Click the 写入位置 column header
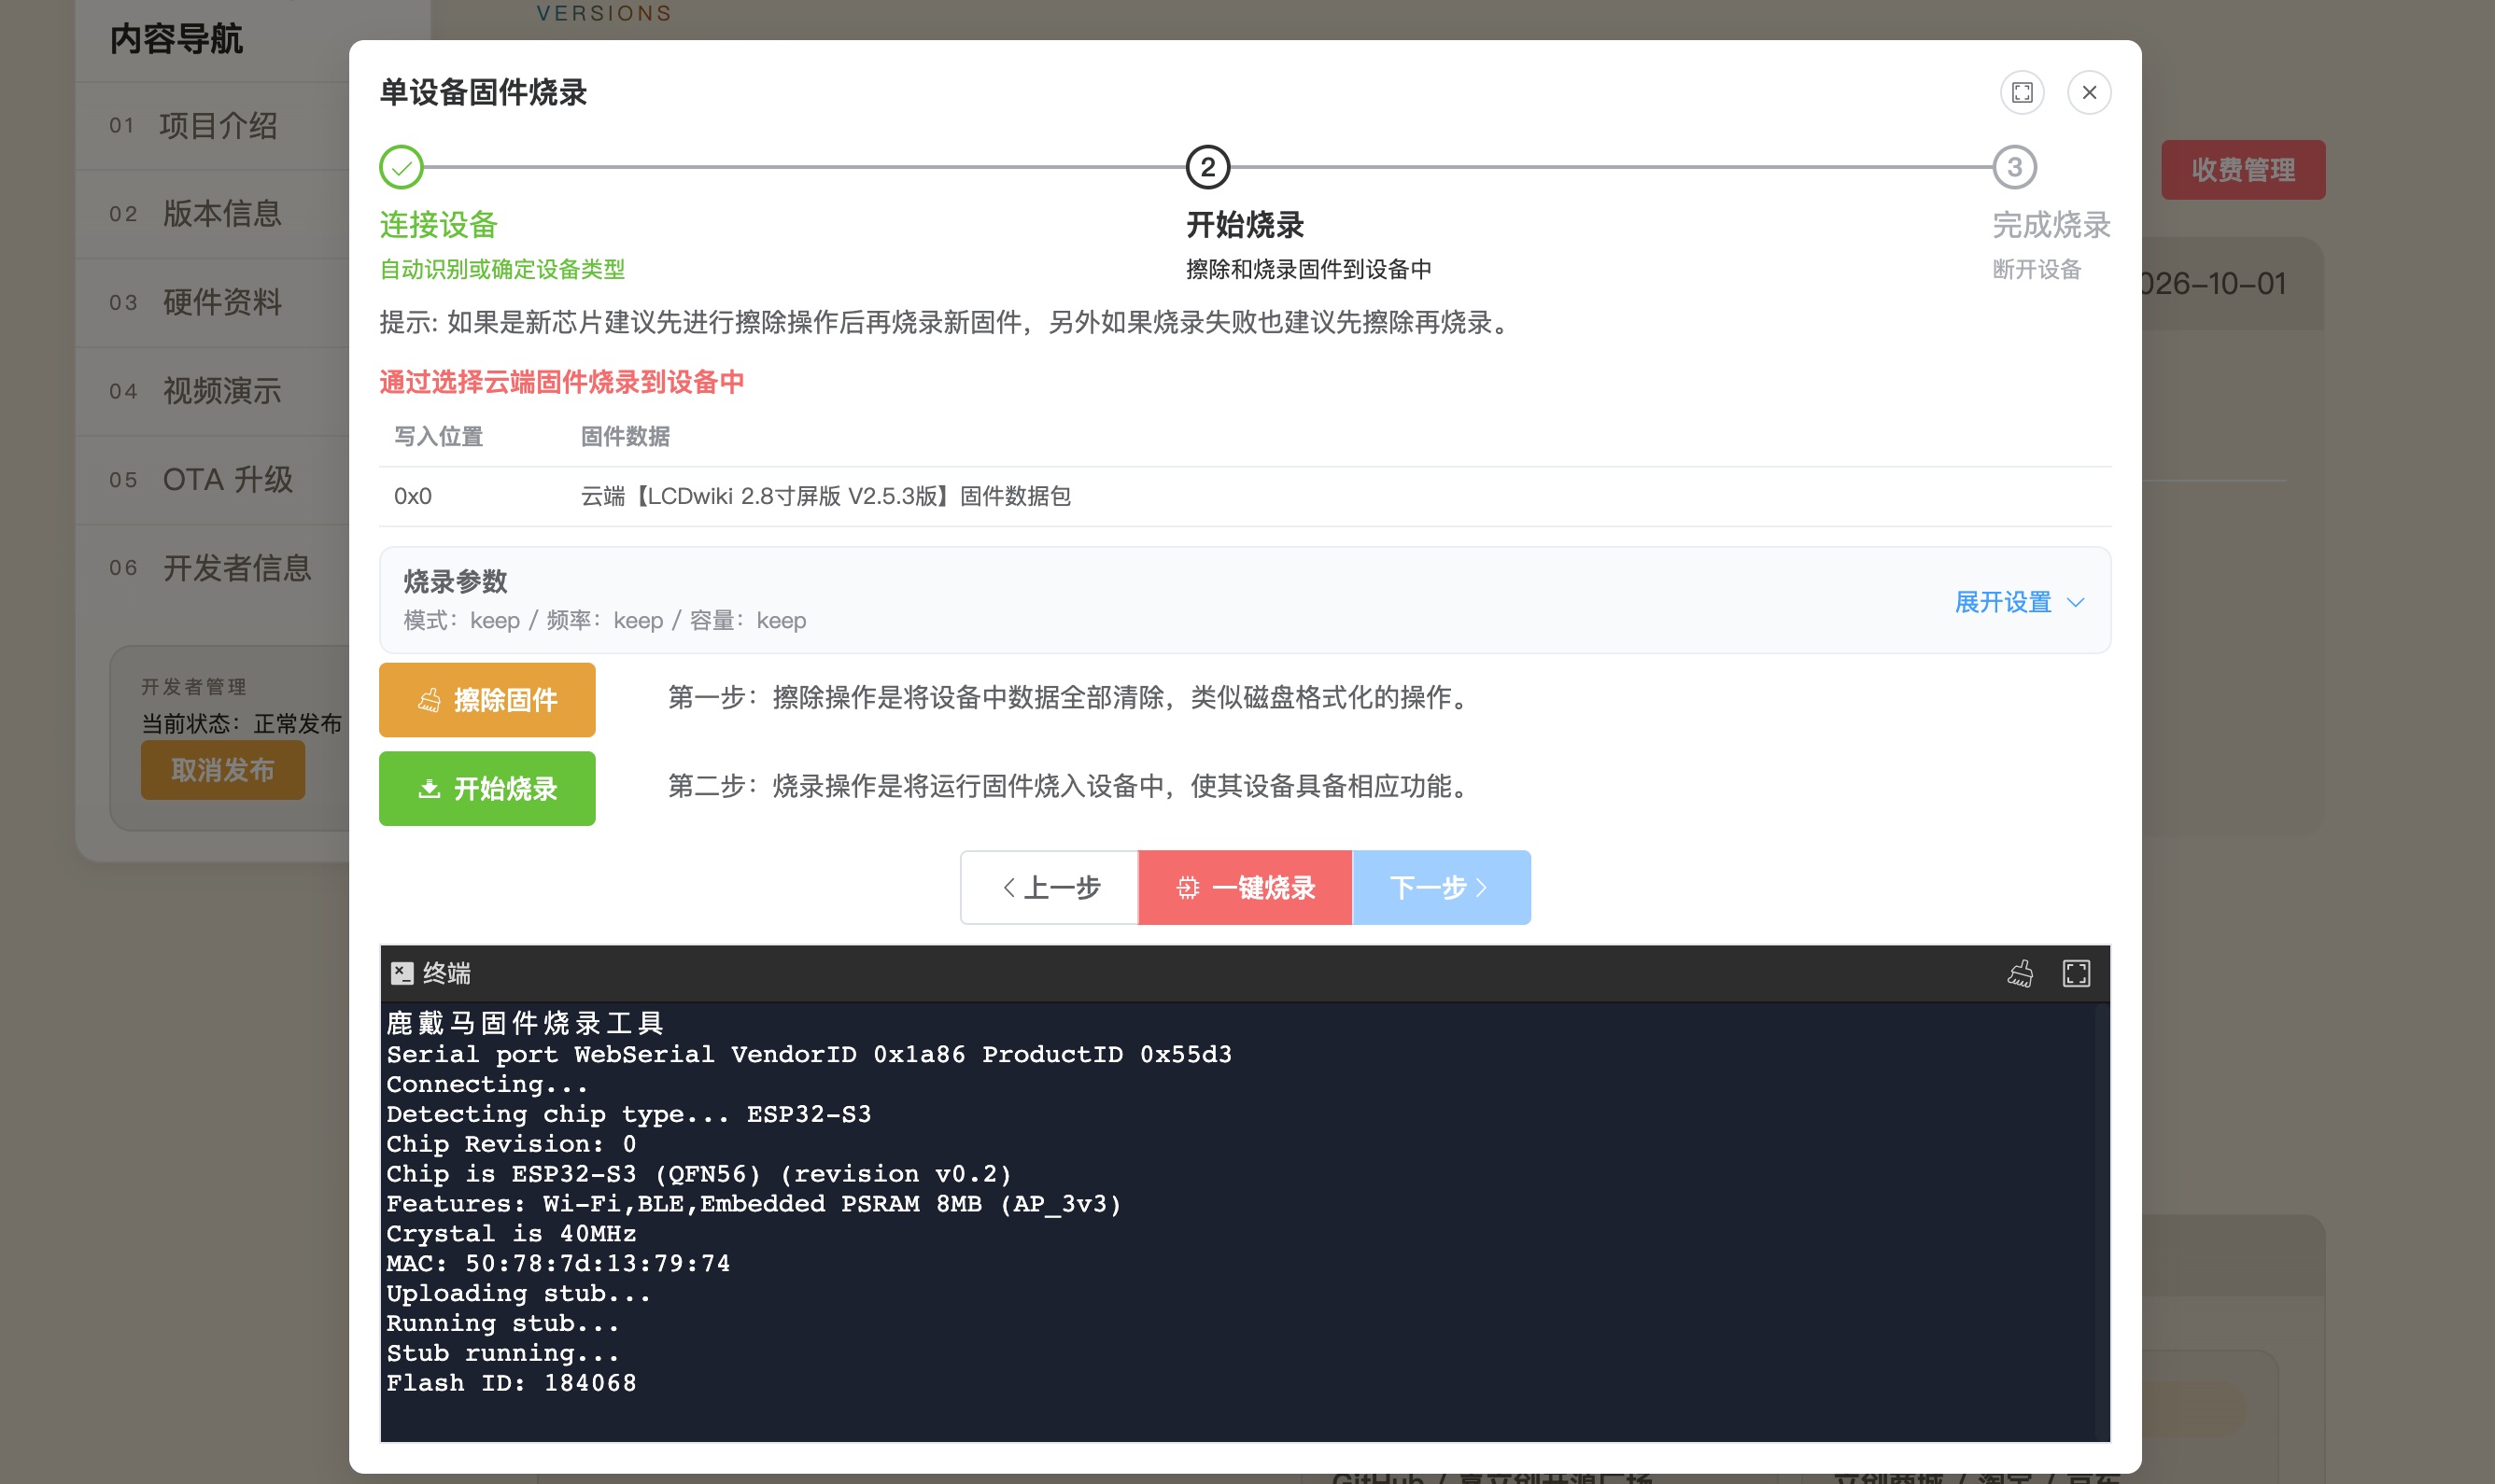The height and width of the screenshot is (1484, 2495). coord(438,437)
